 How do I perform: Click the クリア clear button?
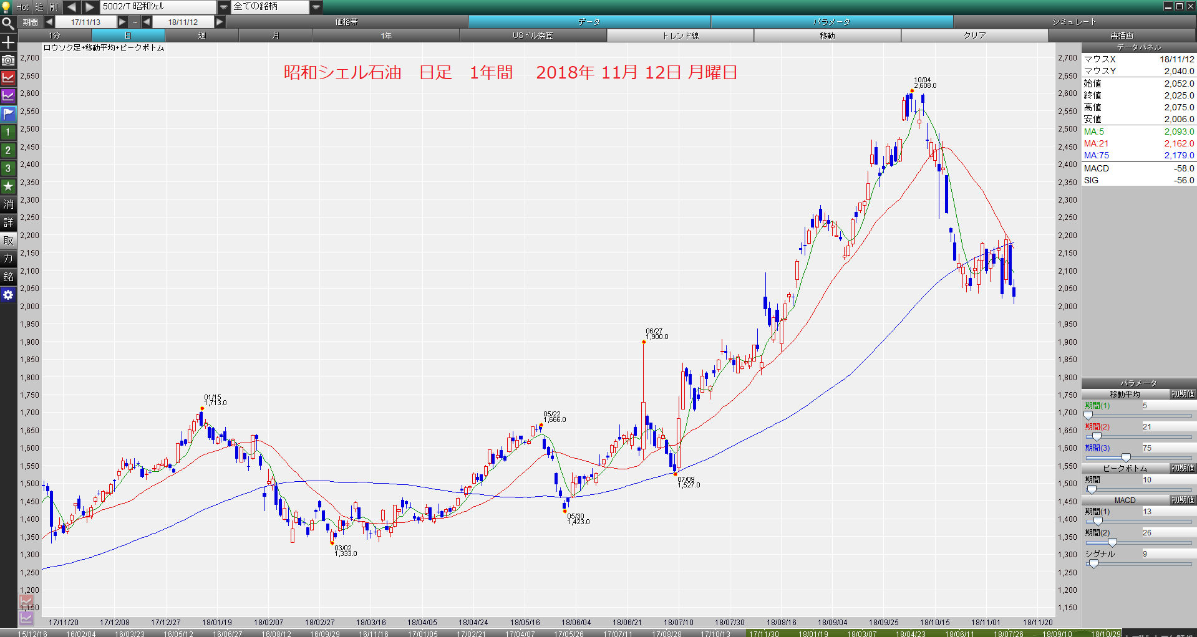[975, 36]
